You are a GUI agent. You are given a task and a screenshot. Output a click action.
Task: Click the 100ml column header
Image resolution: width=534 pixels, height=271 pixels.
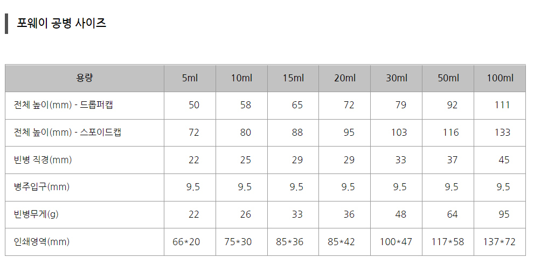(500, 78)
